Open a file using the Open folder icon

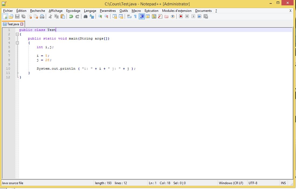pos(11,17)
